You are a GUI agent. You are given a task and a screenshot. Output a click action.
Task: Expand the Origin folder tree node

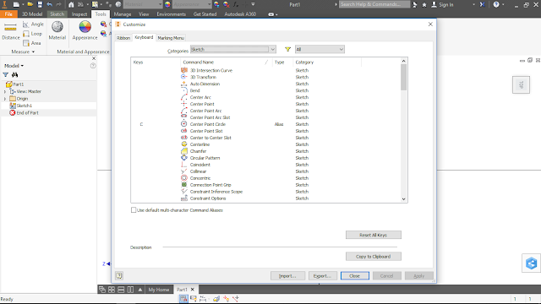tap(5, 99)
